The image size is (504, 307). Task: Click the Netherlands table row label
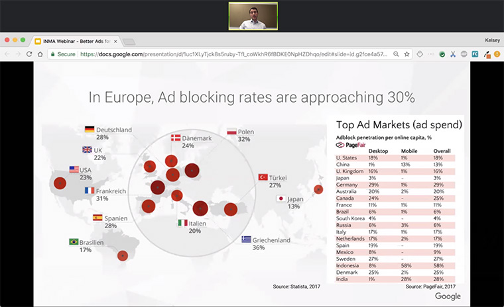click(350, 238)
